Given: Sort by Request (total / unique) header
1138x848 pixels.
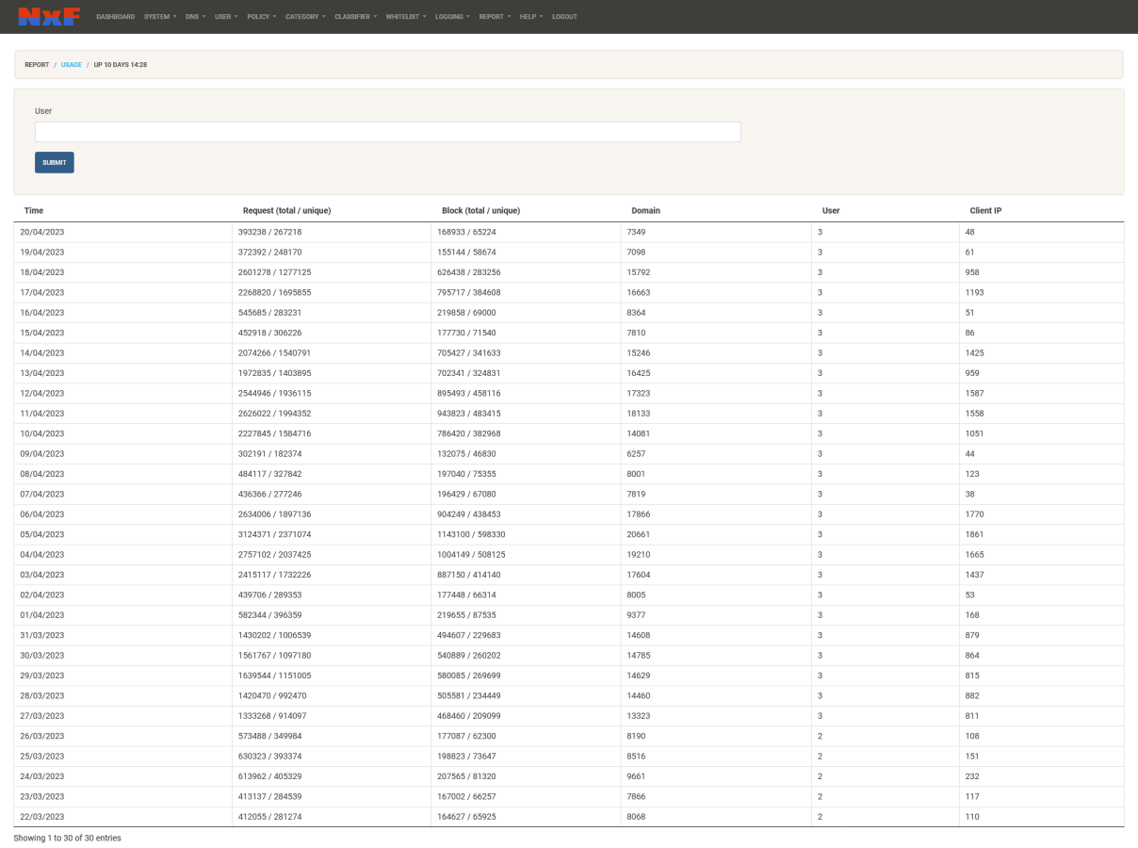Looking at the screenshot, I should click(286, 211).
